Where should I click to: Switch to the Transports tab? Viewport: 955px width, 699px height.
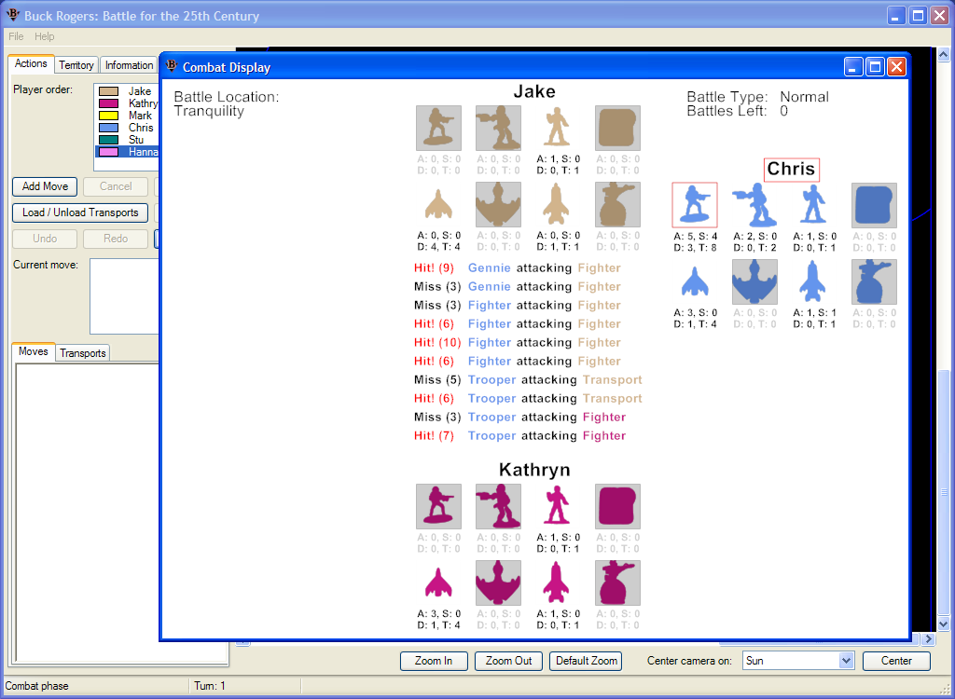(83, 353)
